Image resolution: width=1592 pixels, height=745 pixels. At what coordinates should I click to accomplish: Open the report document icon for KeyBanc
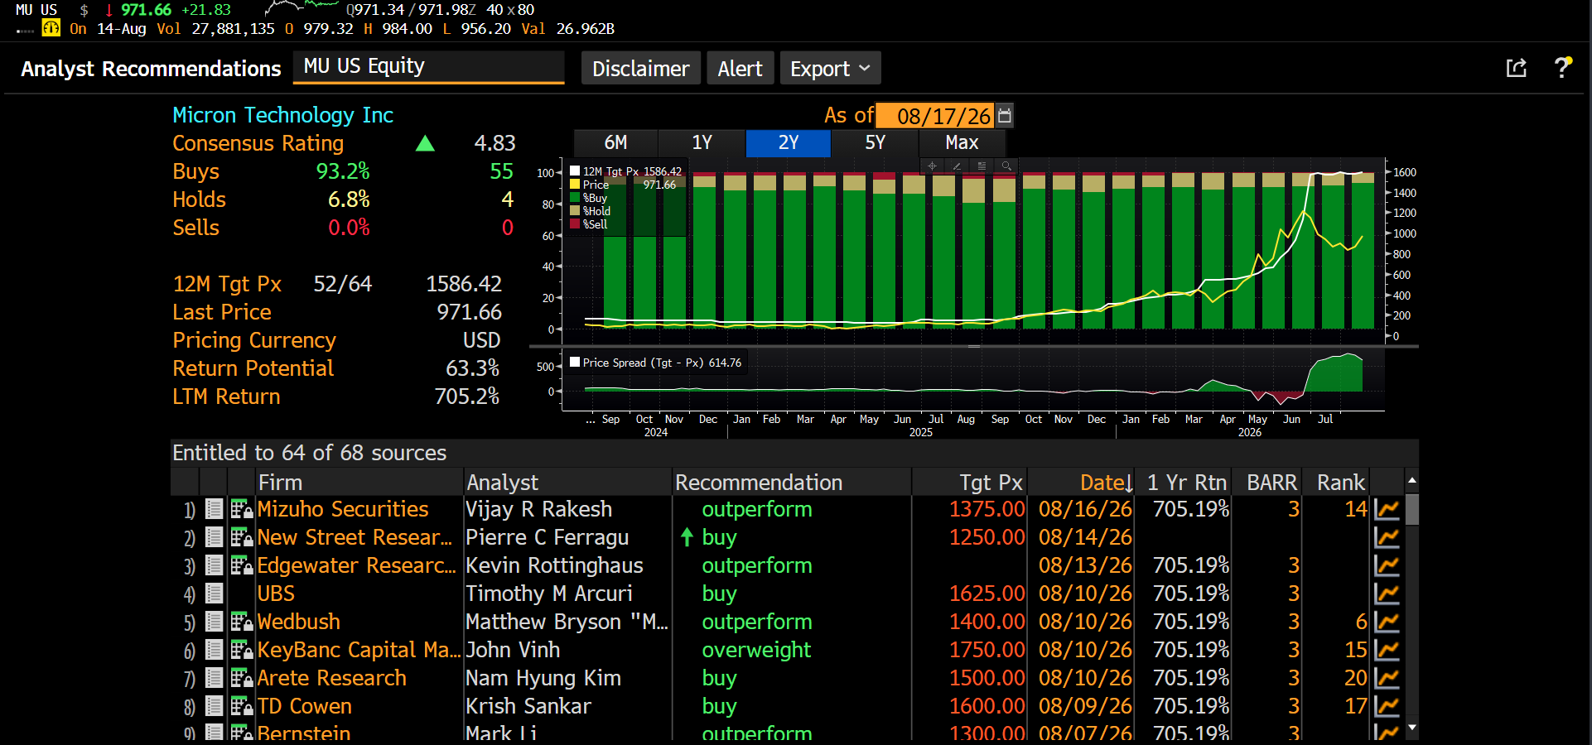214,650
